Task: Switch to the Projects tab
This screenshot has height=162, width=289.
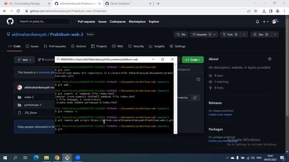Action: (x=99, y=46)
